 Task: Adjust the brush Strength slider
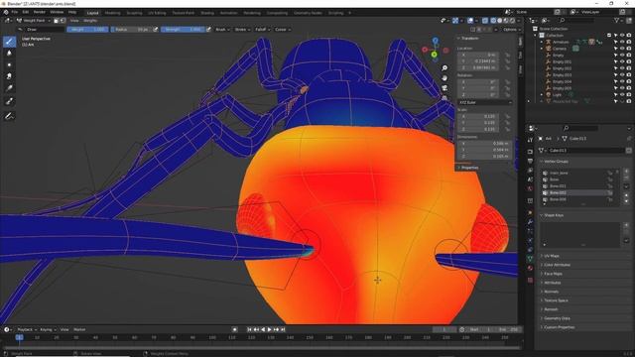(183, 29)
